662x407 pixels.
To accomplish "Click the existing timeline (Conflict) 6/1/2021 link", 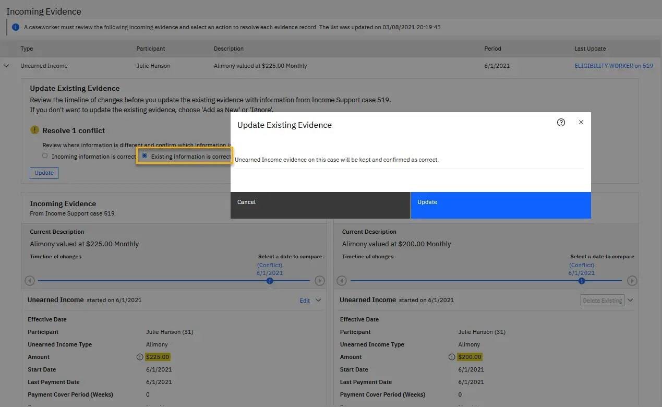I will click(x=582, y=269).
